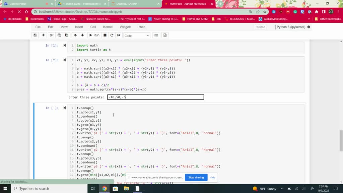343x193 pixels.
Task: Paste a cell using the paste icon
Action: click(67, 35)
